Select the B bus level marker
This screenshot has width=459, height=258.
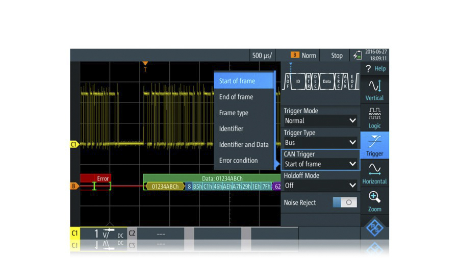74,186
